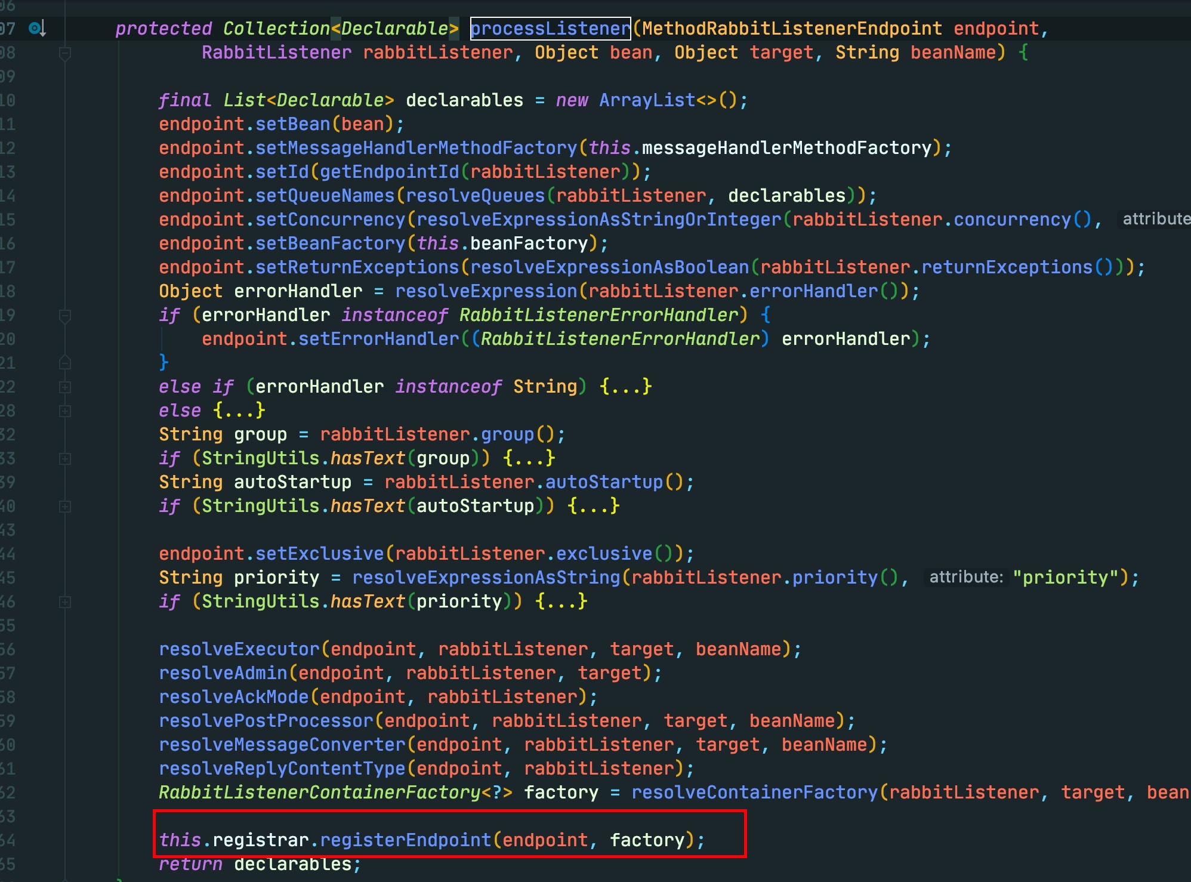Viewport: 1191px width, 882px height.
Task: Click the highlighted processListener method name
Action: pyautogui.click(x=550, y=28)
